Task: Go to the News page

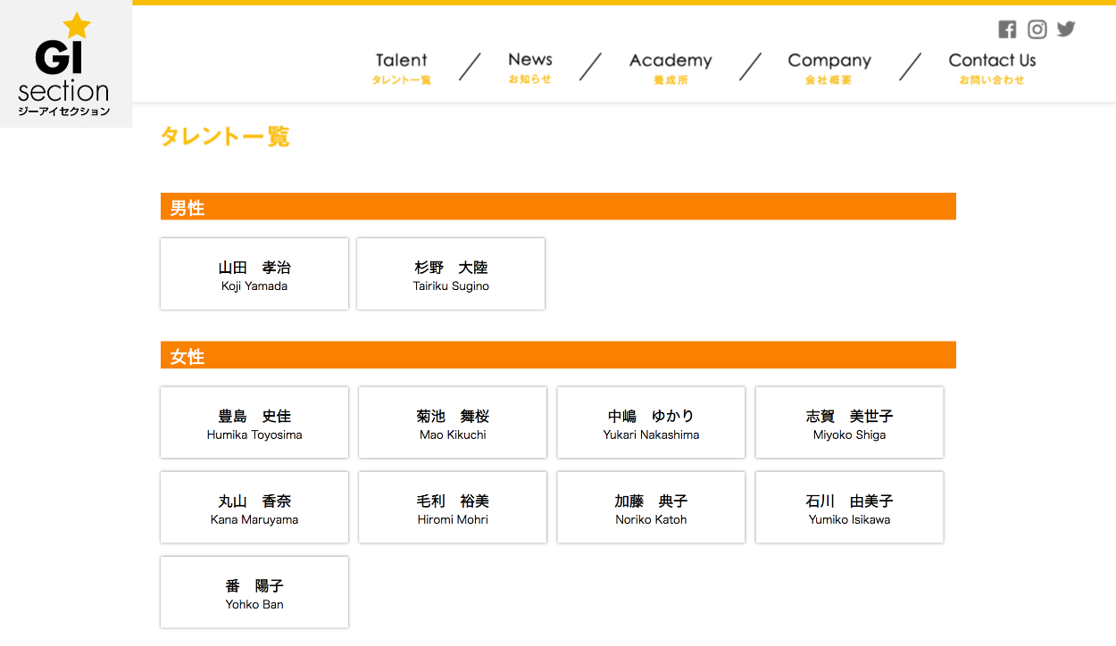Action: pyautogui.click(x=529, y=68)
